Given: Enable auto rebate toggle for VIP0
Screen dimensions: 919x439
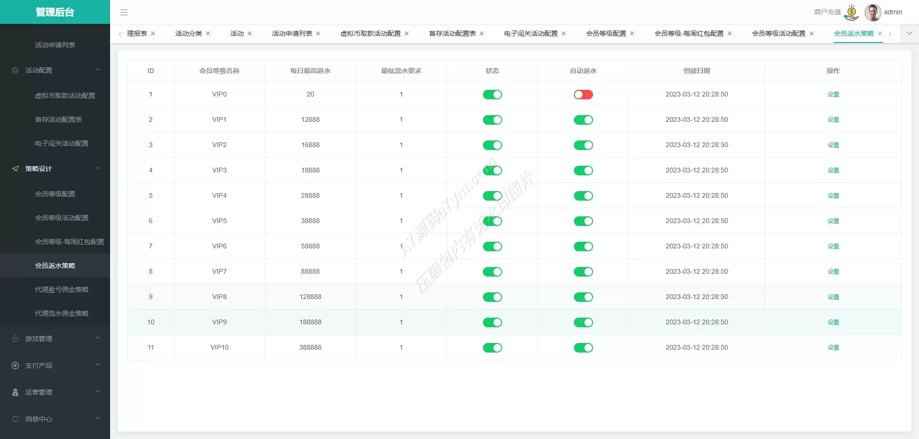Looking at the screenshot, I should point(583,95).
